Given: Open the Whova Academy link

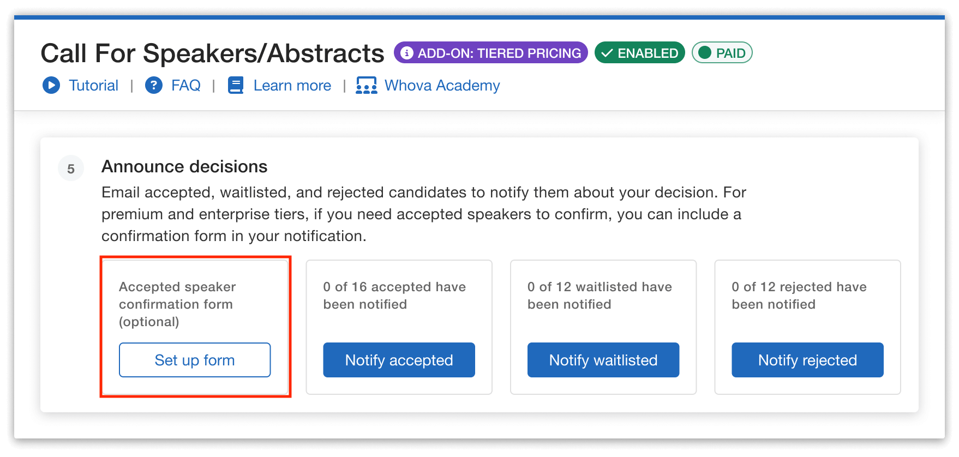Looking at the screenshot, I should (x=442, y=86).
